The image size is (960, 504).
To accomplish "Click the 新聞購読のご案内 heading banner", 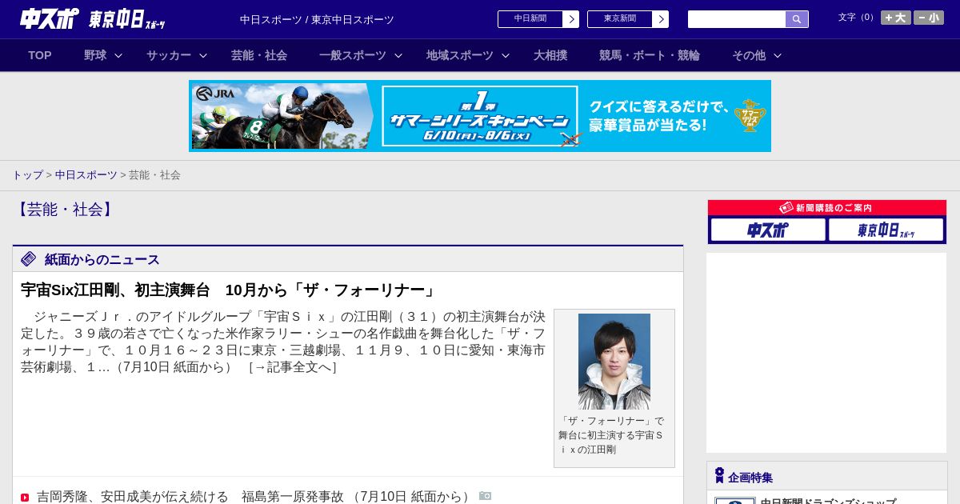I will pos(827,208).
